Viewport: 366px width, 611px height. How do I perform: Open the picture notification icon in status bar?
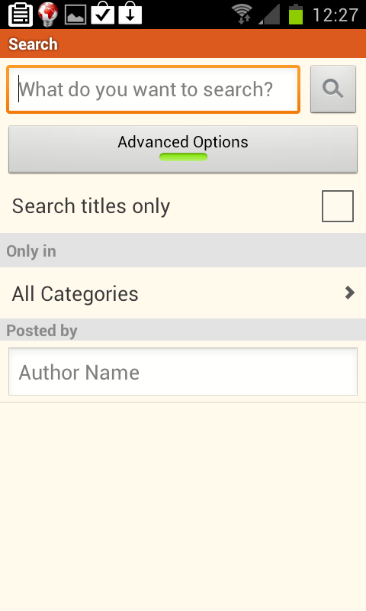(x=75, y=15)
